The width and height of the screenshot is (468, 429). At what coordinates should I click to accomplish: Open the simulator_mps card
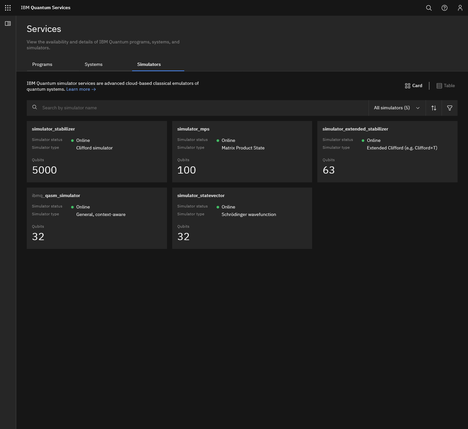coord(242,152)
